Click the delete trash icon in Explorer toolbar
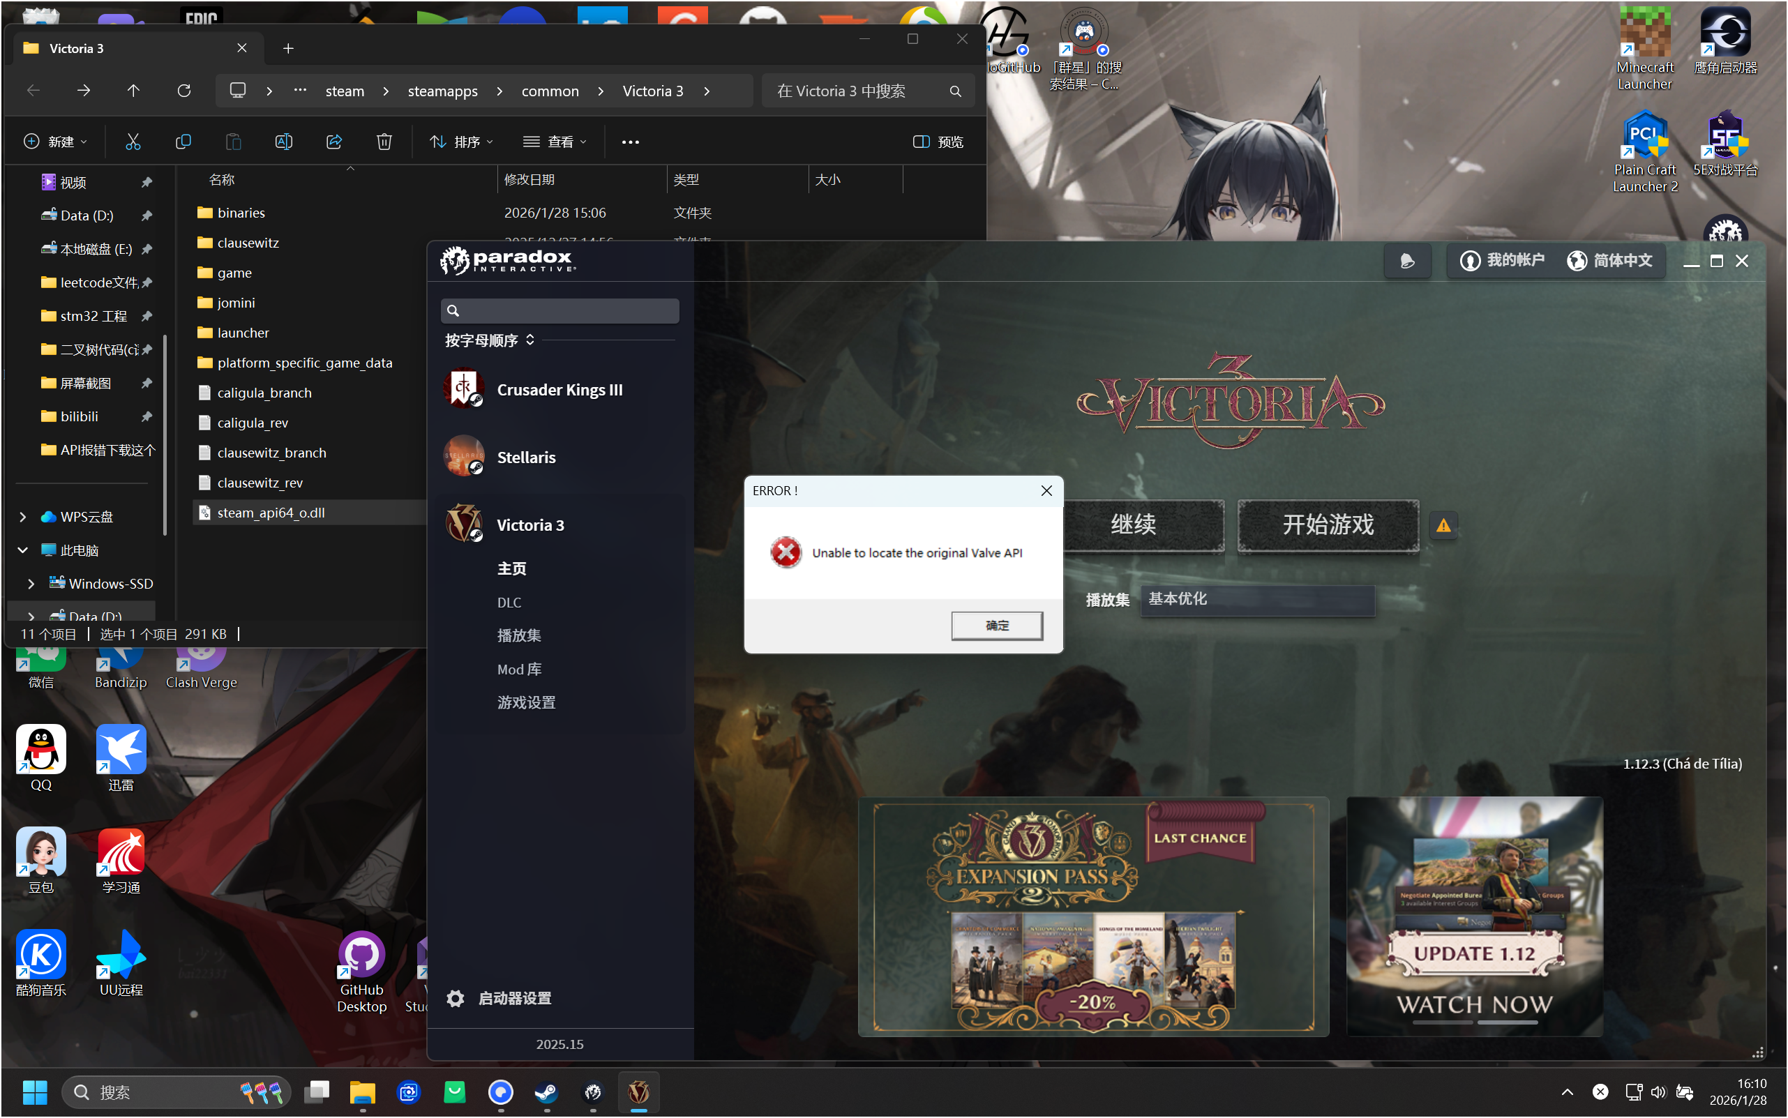 click(x=384, y=141)
